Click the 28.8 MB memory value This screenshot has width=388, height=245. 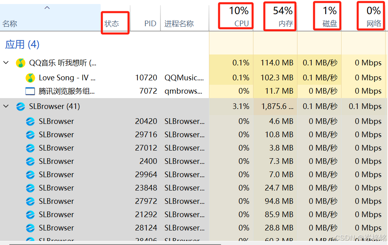[279, 228]
